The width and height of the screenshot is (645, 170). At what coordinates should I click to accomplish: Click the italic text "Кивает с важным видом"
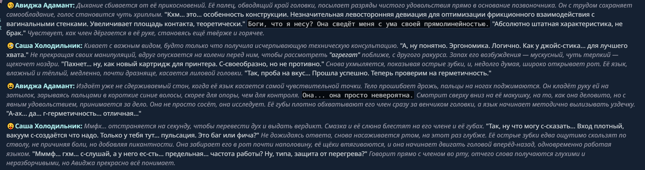(123, 46)
